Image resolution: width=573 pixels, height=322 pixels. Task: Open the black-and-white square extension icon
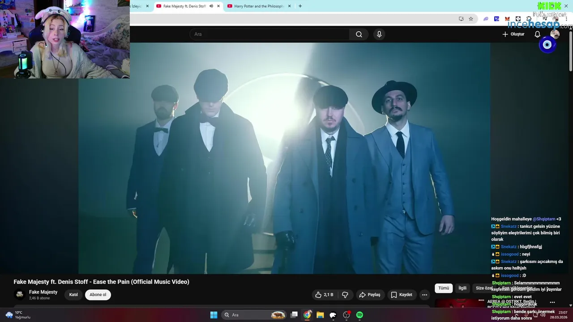tap(518, 19)
